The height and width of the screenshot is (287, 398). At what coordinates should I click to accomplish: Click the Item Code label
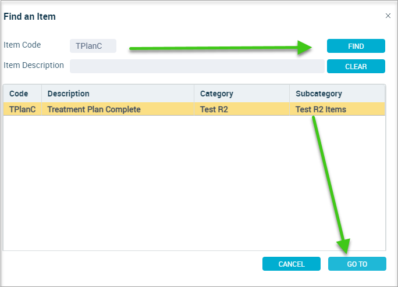point(22,45)
